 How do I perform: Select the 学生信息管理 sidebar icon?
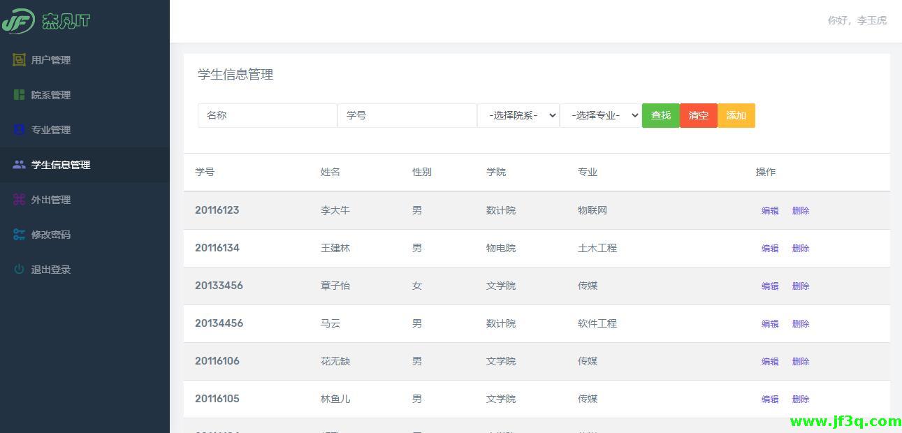[x=19, y=165]
